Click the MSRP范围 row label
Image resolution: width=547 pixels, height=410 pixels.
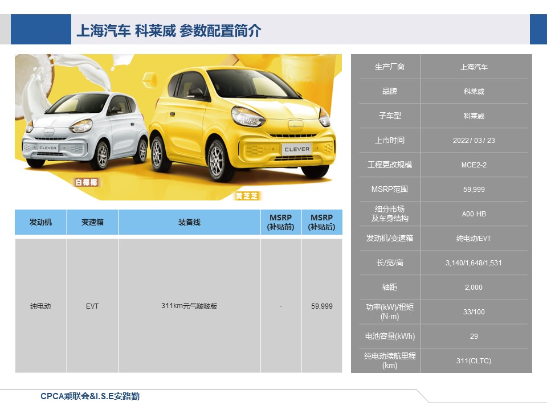click(x=390, y=189)
